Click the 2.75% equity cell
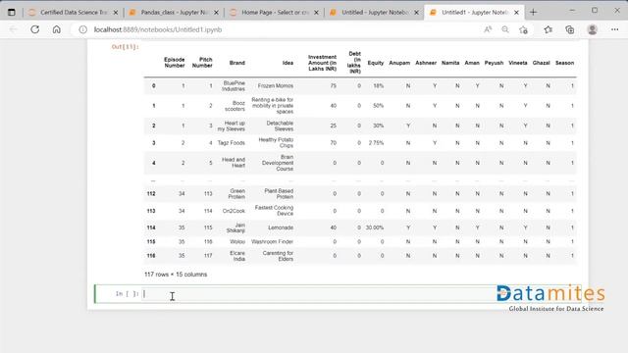This screenshot has height=353, width=628. pyautogui.click(x=376, y=143)
